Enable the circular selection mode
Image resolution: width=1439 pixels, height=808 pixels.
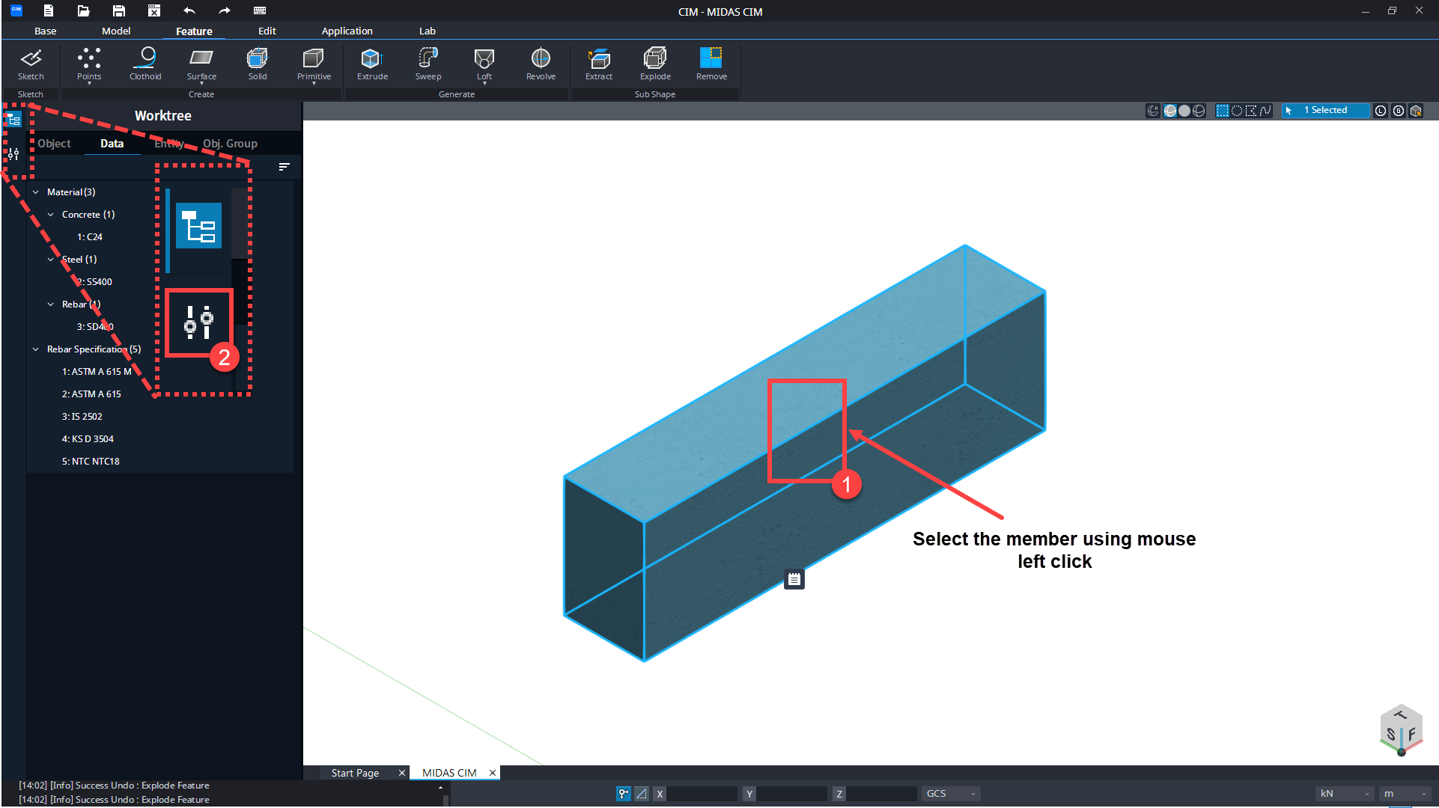[1236, 111]
